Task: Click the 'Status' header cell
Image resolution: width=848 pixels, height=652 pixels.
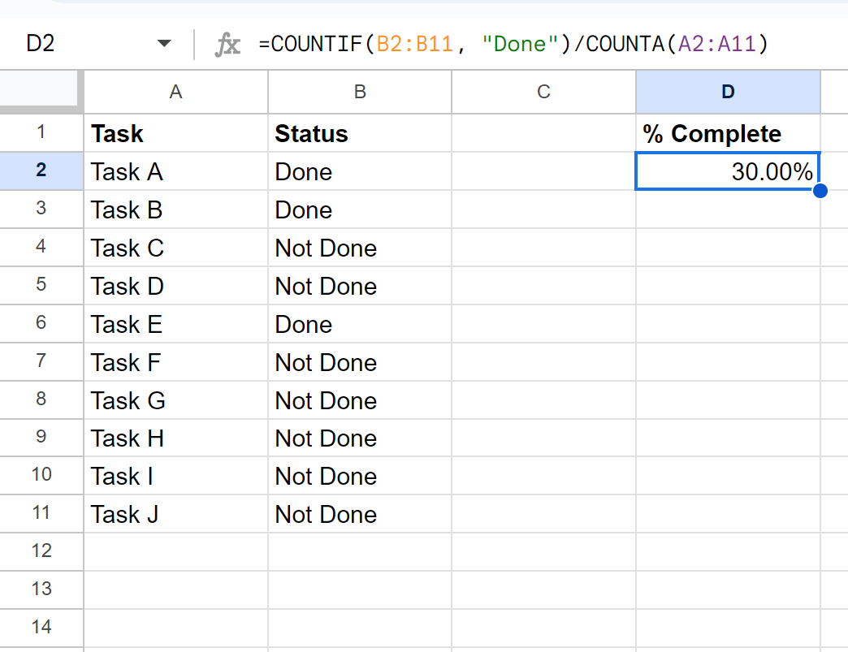Action: 360,133
